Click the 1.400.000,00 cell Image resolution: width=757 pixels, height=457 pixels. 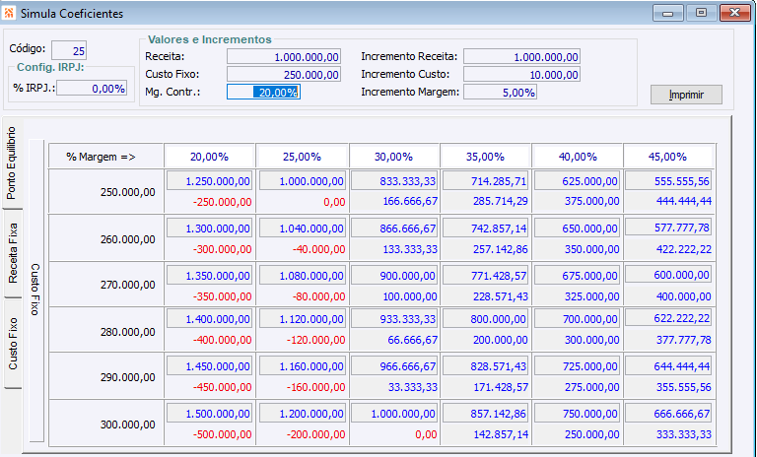pyautogui.click(x=210, y=319)
